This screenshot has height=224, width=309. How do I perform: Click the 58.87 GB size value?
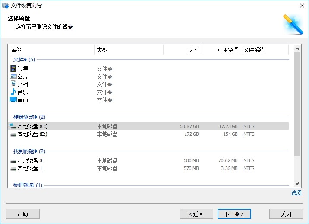pos(189,126)
